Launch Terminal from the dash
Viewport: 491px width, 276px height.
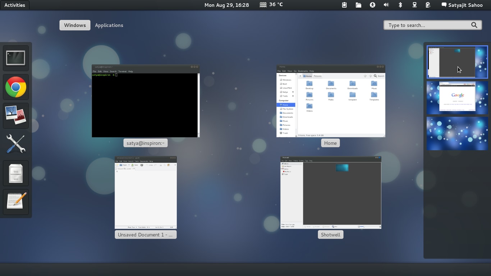pyautogui.click(x=16, y=58)
